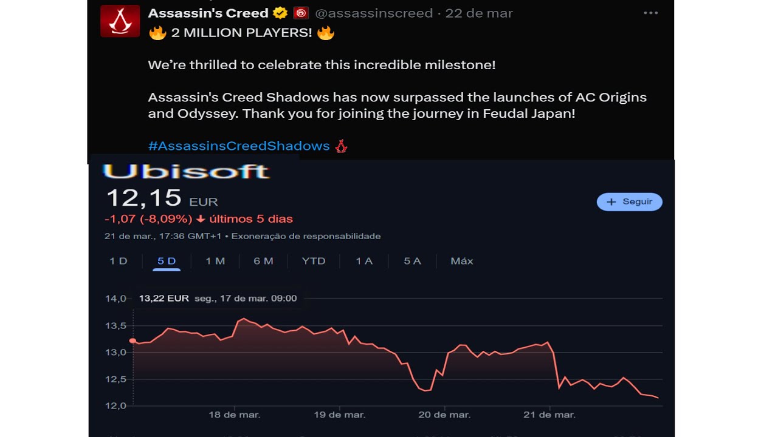Select the 5 A chart range tab

pos(412,261)
